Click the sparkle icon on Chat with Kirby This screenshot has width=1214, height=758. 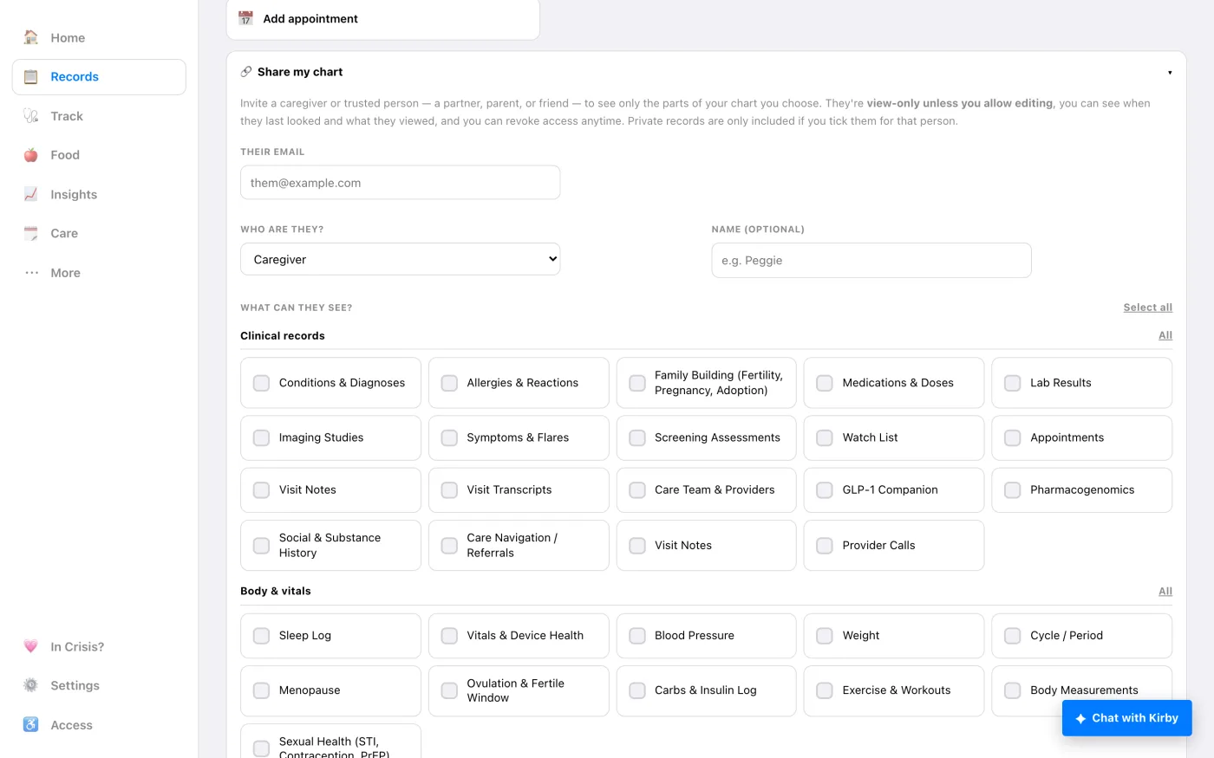[x=1080, y=718]
